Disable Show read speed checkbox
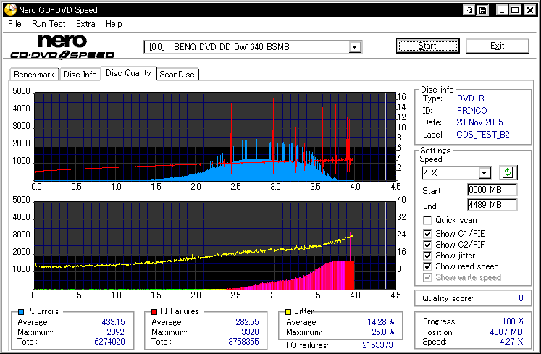 (428, 266)
